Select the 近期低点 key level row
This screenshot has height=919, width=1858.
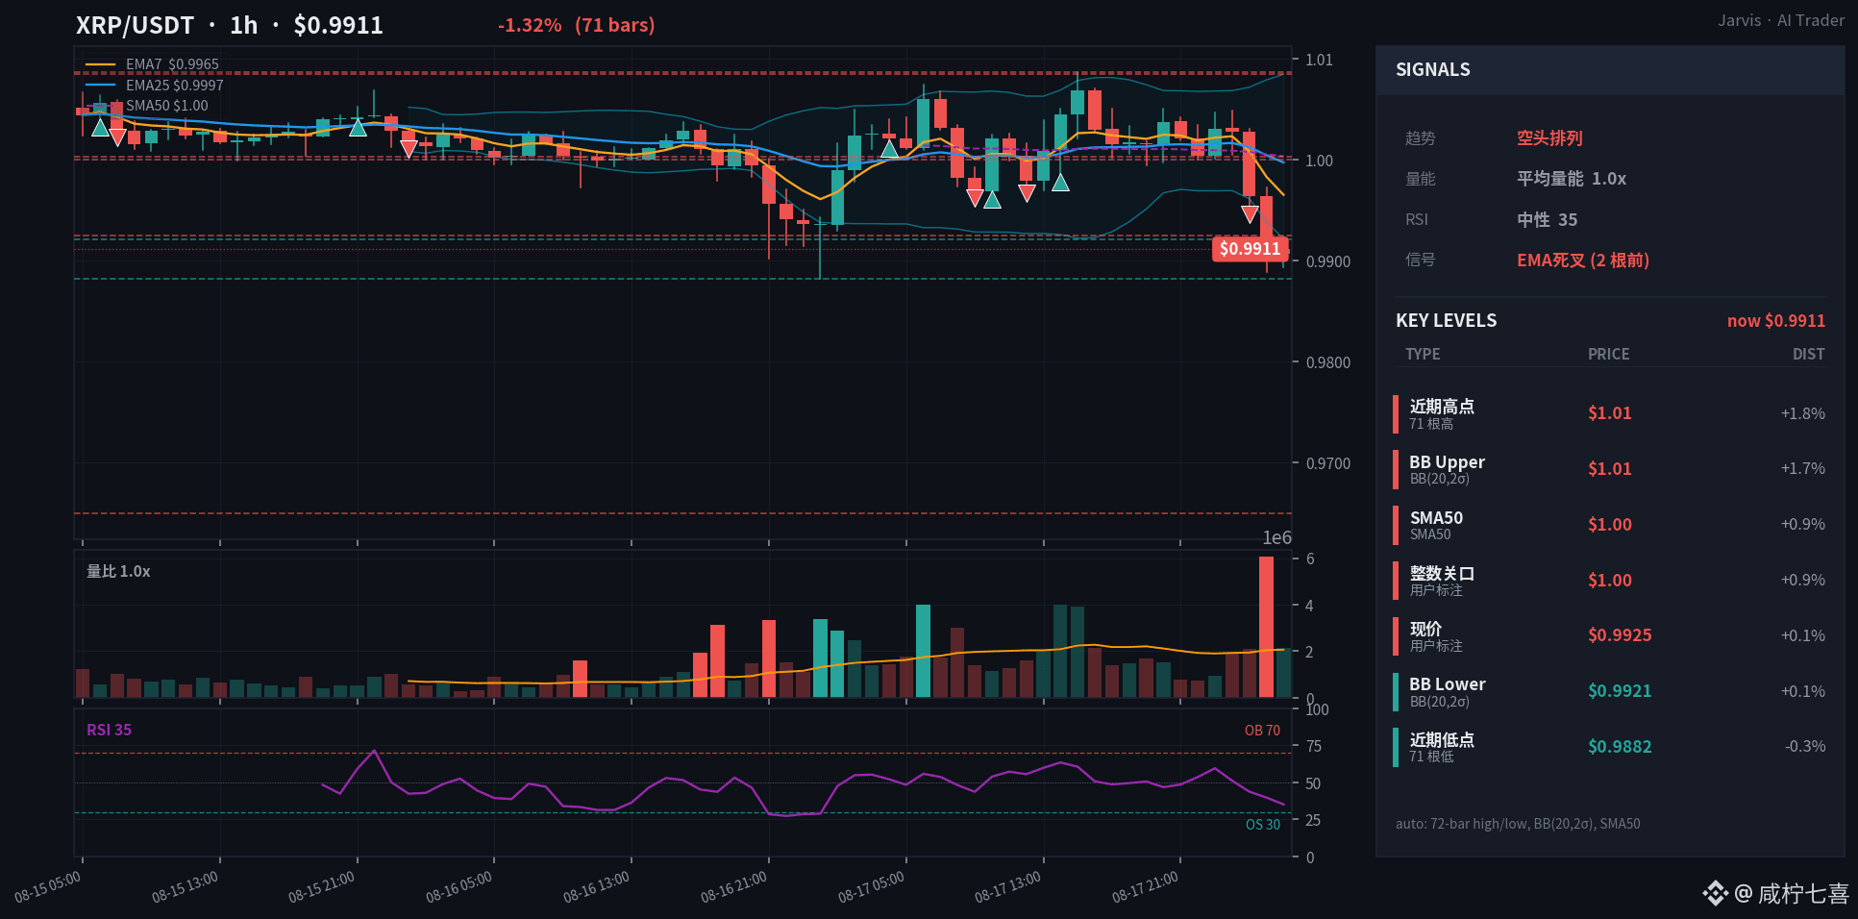point(1610,747)
